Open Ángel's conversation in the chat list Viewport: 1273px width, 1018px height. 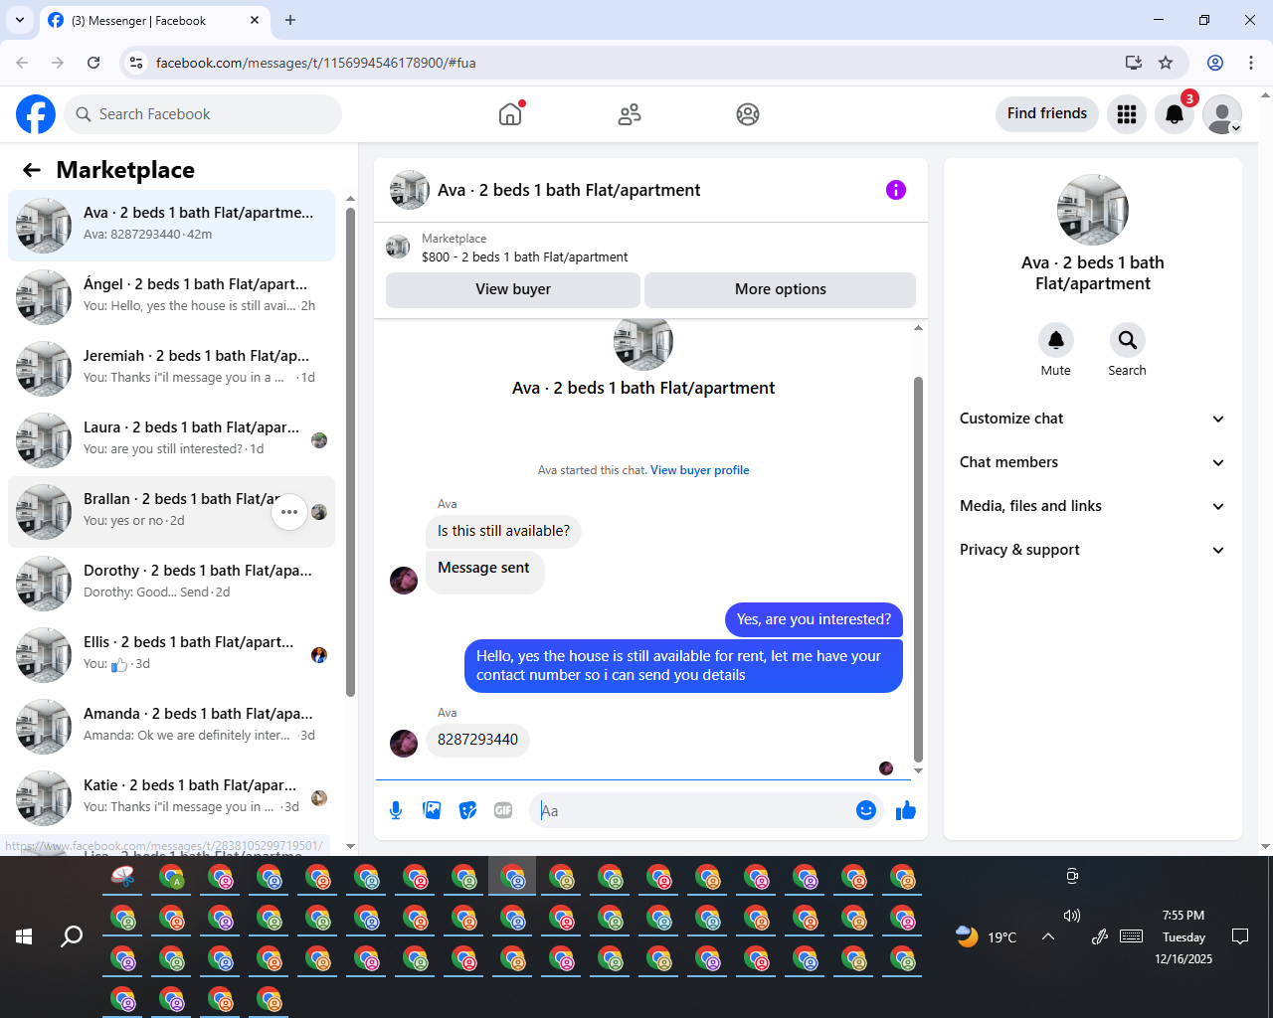click(171, 297)
